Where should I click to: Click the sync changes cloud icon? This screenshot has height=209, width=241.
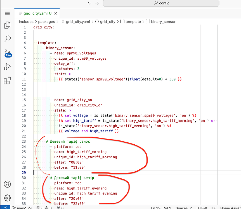(x=30, y=208)
